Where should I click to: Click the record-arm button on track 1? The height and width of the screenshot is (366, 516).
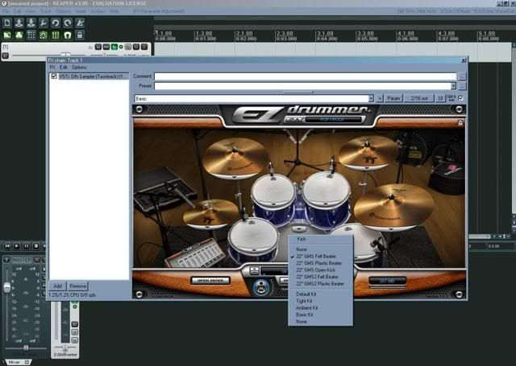click(6, 56)
